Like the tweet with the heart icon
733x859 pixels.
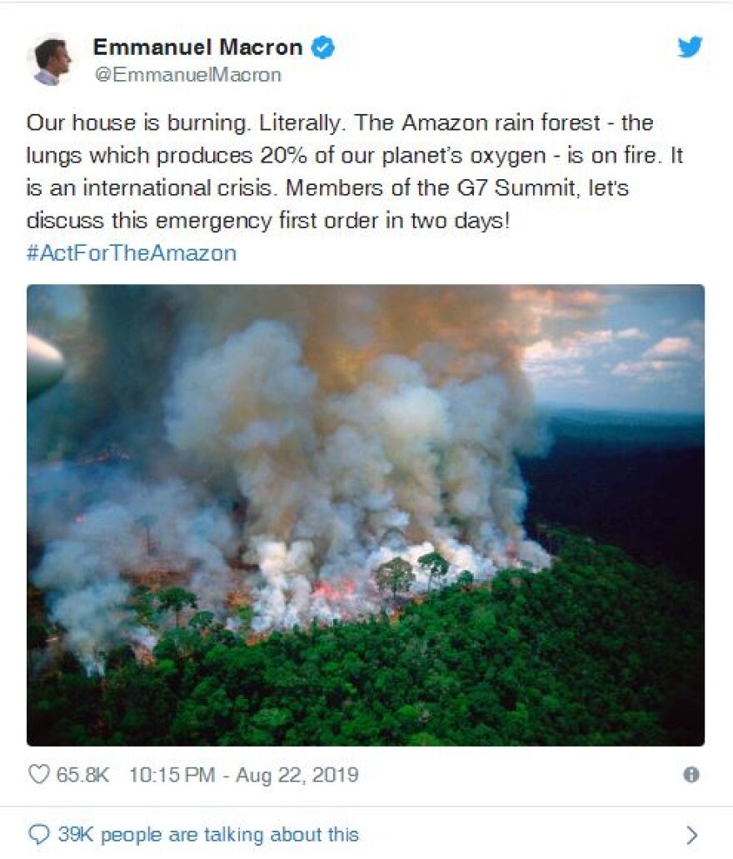(x=39, y=775)
